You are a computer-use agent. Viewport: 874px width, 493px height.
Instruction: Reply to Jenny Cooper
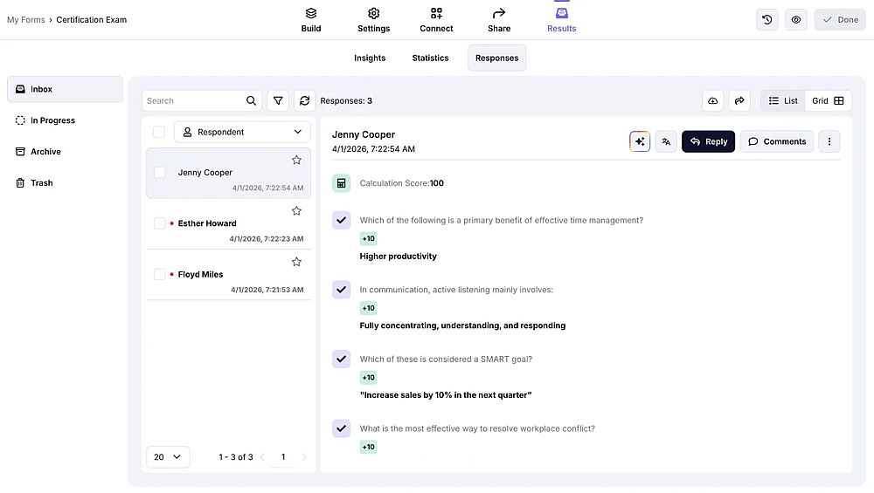pos(708,141)
